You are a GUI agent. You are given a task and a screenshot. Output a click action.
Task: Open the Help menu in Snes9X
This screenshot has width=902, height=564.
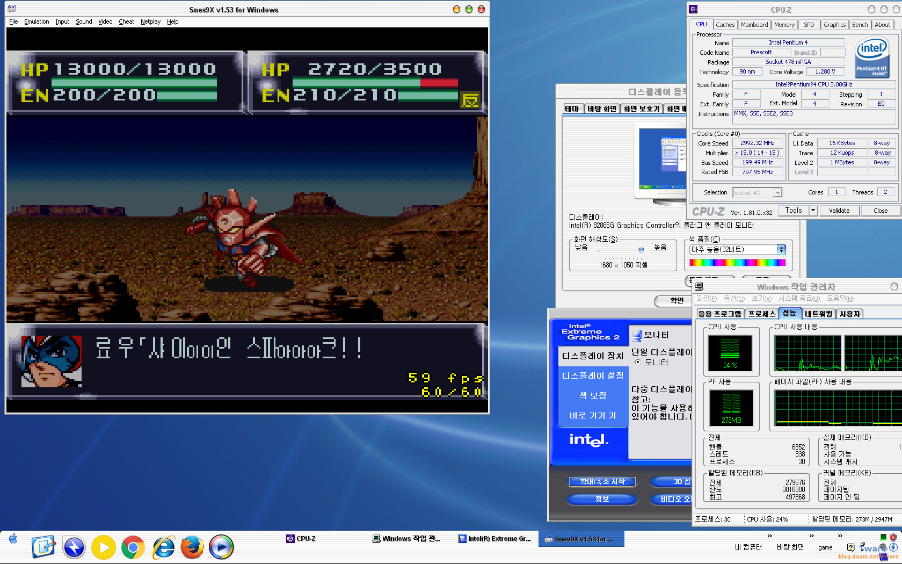pyautogui.click(x=172, y=21)
